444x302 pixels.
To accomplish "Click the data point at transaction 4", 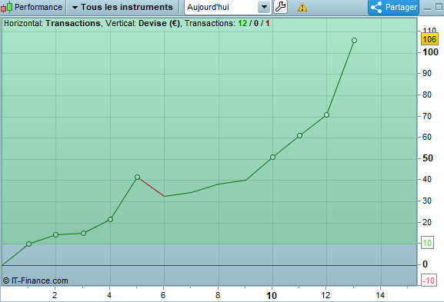I will coord(111,220).
